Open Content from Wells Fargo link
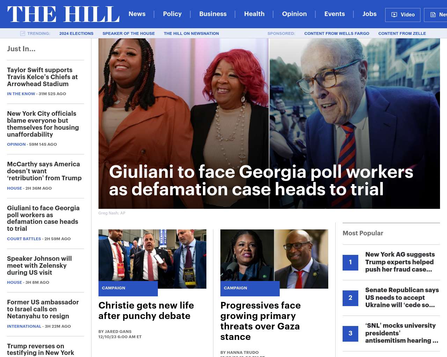The image size is (447, 357). coord(337,33)
